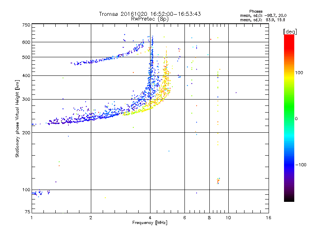Image resolution: width=316 pixels, height=237 pixels.
Task: Click the plot title 'Tromsø 20161020 16:52:00-16:53:43'
Action: click(x=150, y=14)
